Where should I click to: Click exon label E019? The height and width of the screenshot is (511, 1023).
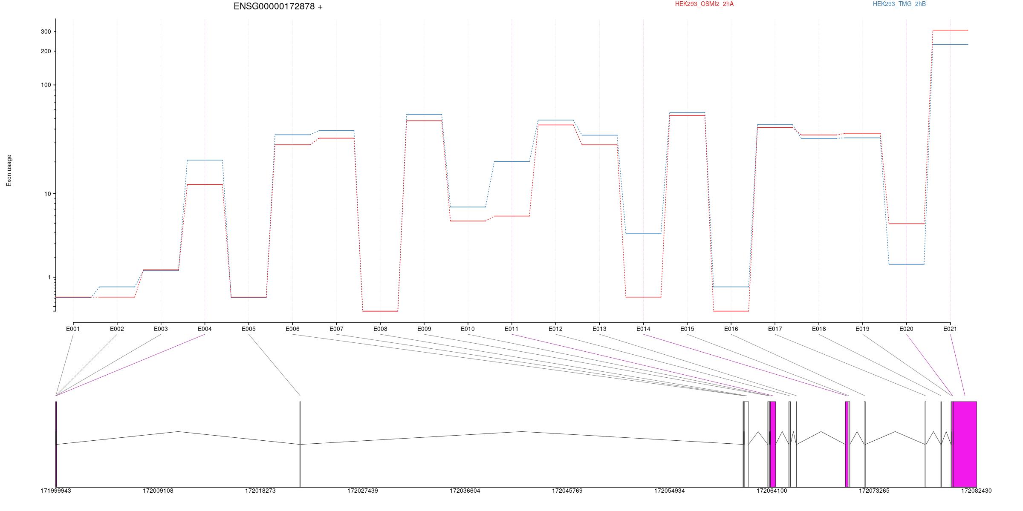862,329
